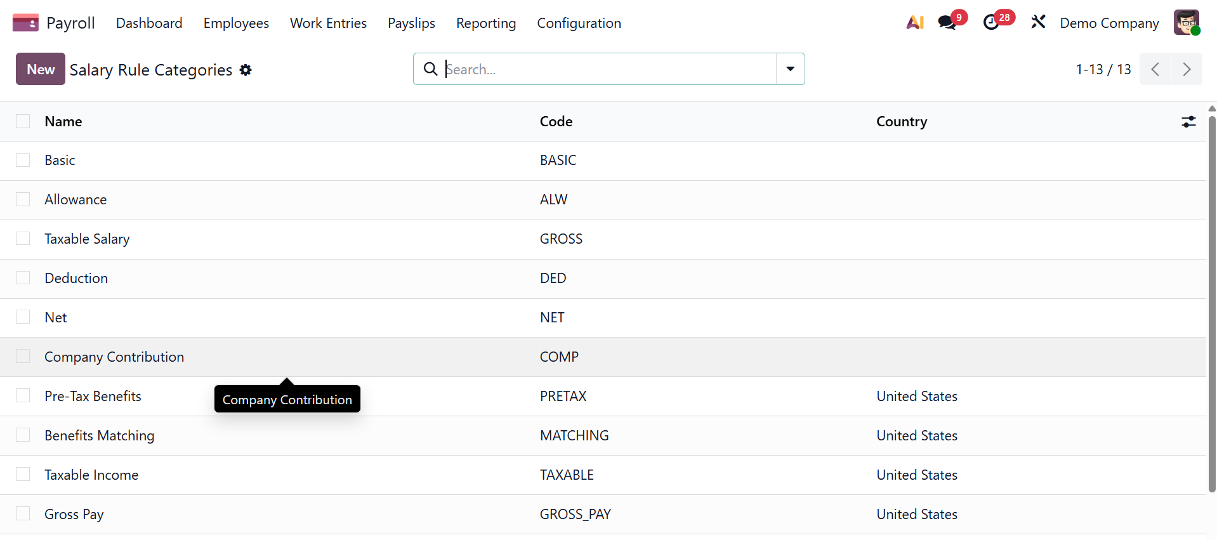Click the New button
This screenshot has height=540, width=1217.
click(41, 69)
